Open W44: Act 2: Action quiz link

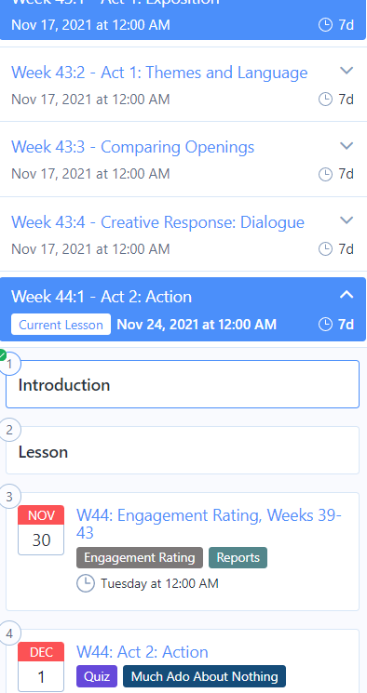(x=143, y=652)
